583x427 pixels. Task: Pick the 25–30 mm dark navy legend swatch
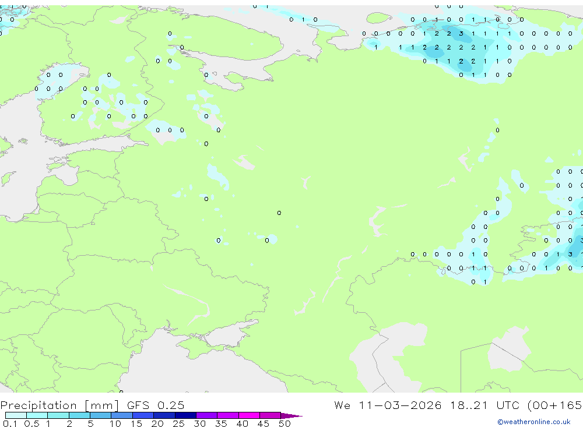185,415
